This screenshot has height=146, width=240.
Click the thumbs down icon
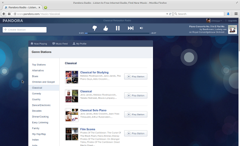coord(94,28)
